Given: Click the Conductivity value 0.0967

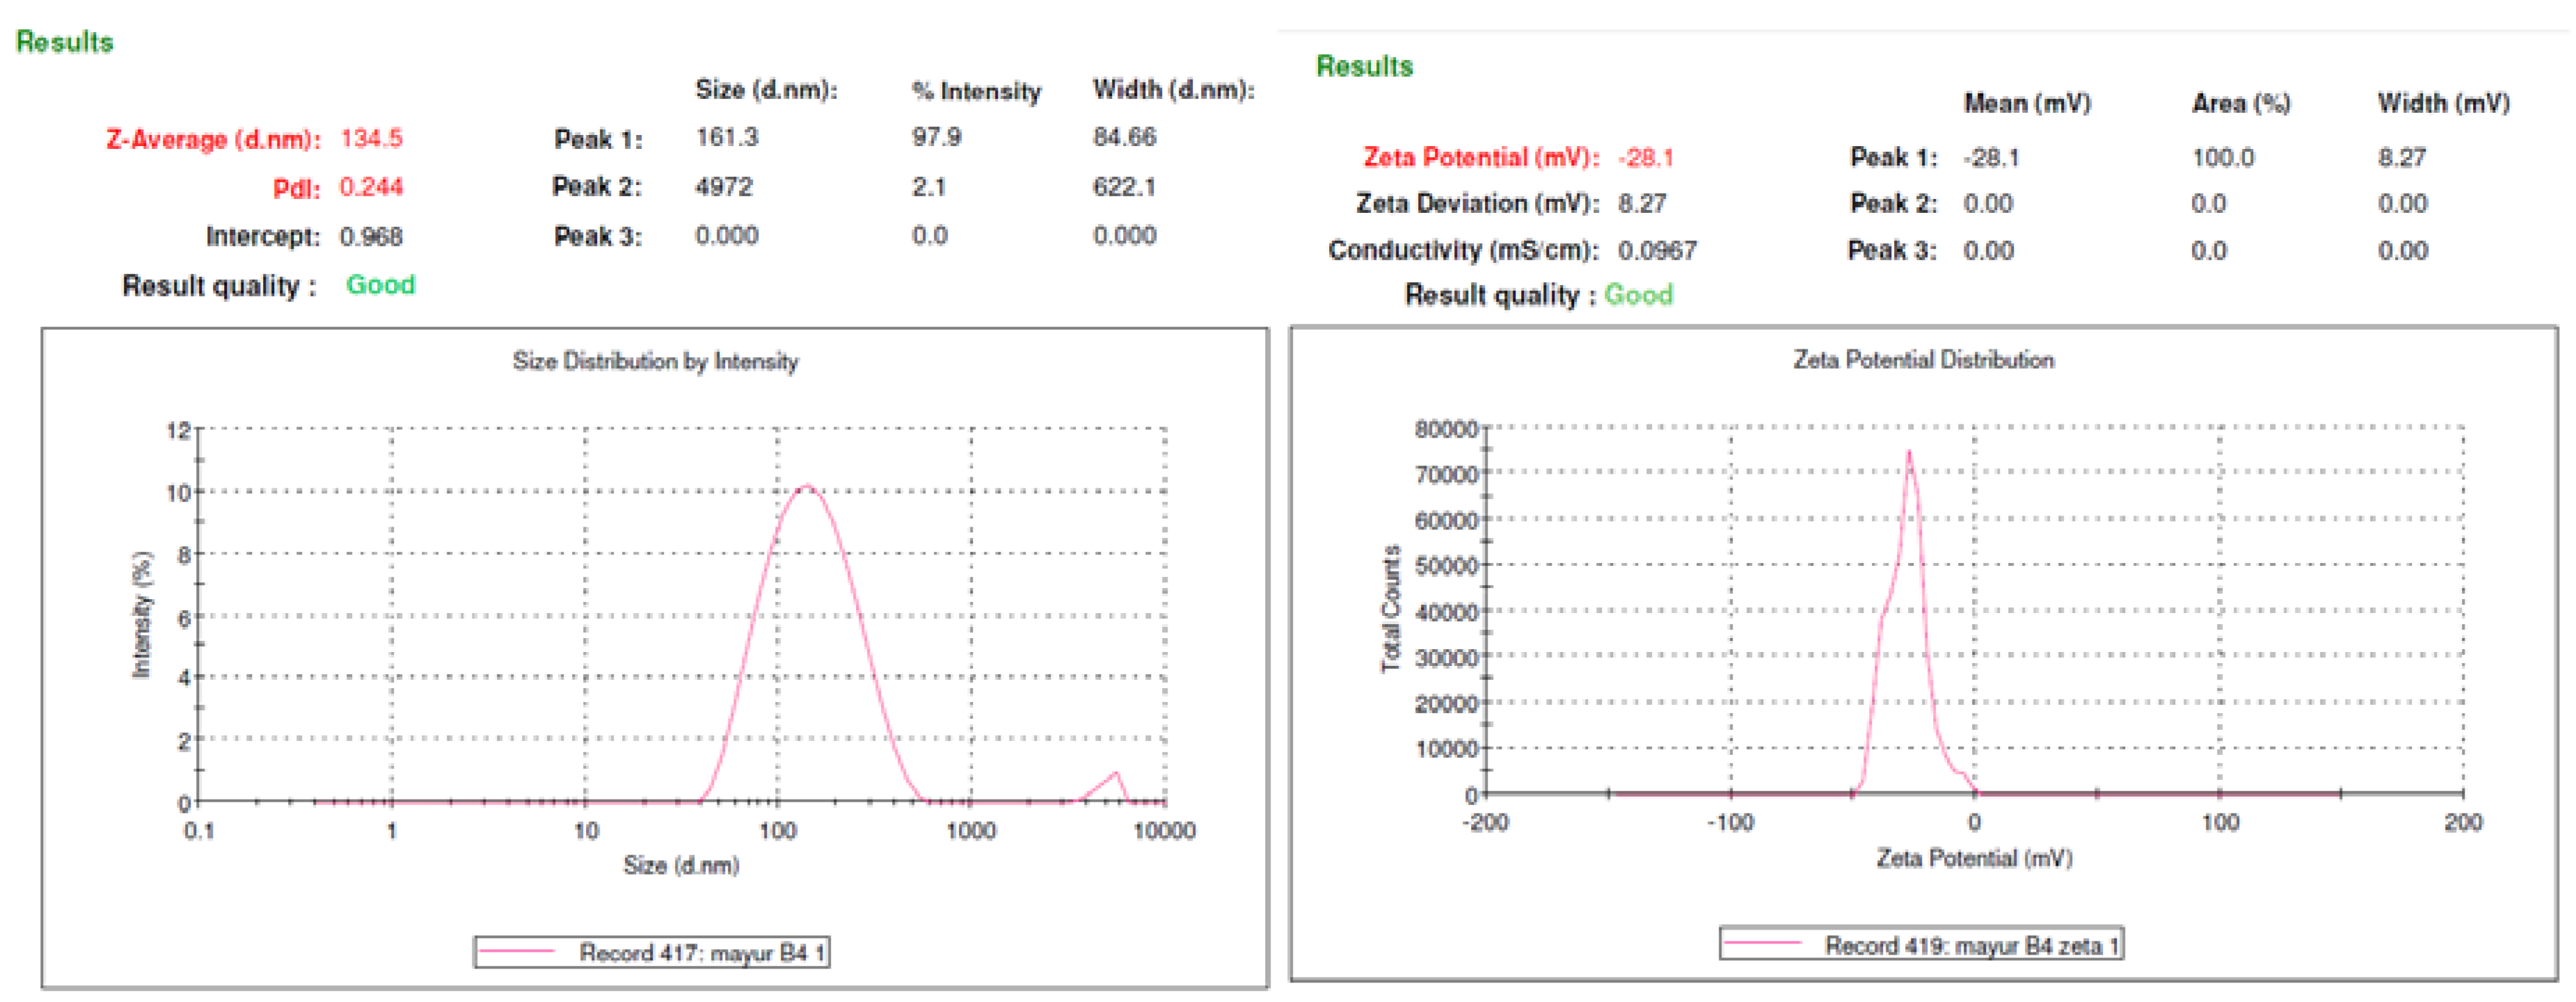Looking at the screenshot, I should [x=1657, y=250].
